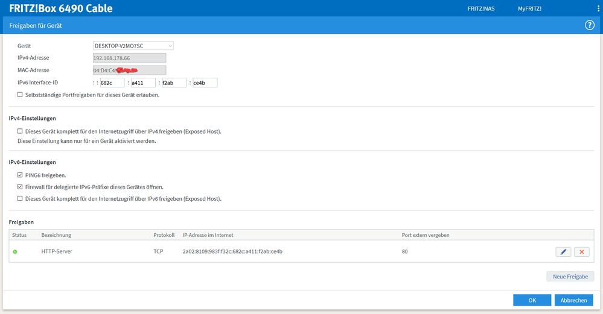Click the IPv6-Einstellungen section heading
The width and height of the screenshot is (603, 314).
[33, 162]
